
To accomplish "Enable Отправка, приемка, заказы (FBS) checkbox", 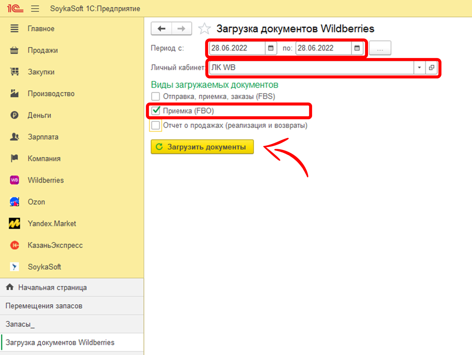I will pyautogui.click(x=156, y=96).
